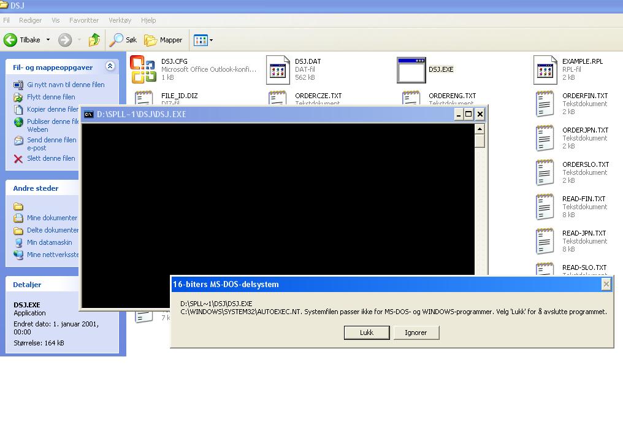Viewport: 623px width, 427px height.
Task: Open the Favoritter menu
Action: click(x=84, y=20)
